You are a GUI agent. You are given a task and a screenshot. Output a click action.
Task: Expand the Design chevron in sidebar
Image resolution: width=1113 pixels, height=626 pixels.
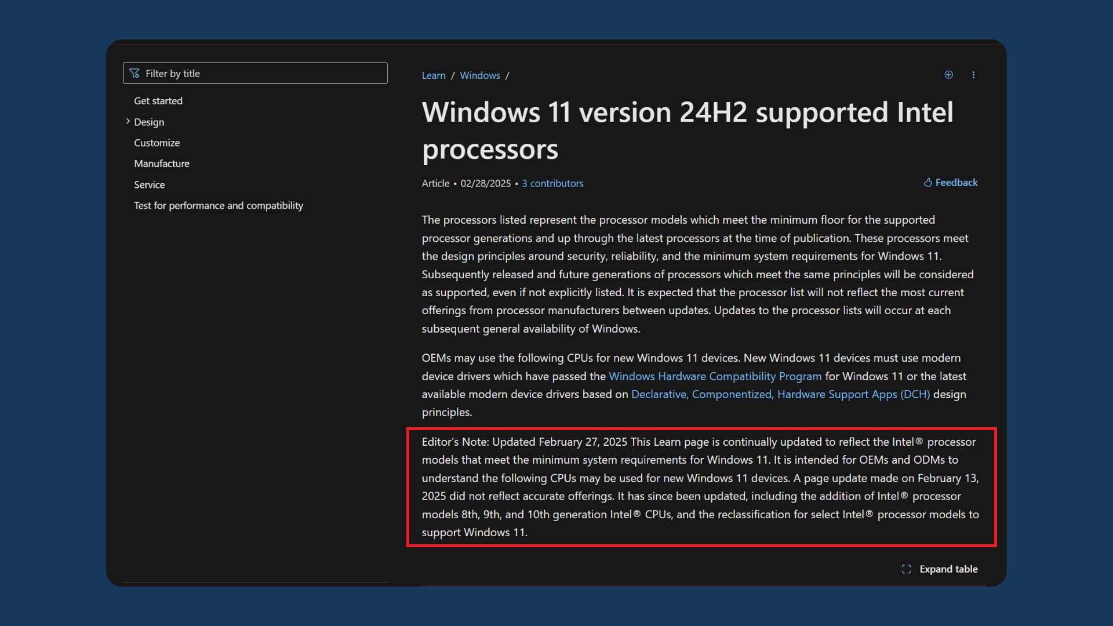click(x=128, y=122)
